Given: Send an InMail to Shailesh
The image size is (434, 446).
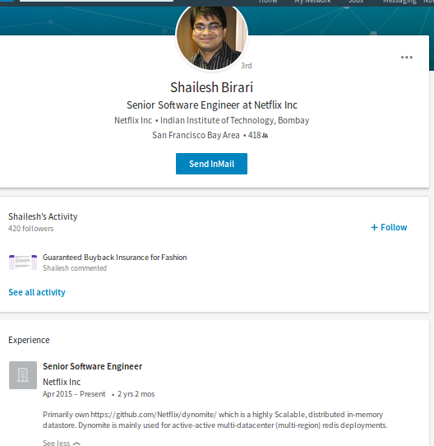Looking at the screenshot, I should click(211, 164).
